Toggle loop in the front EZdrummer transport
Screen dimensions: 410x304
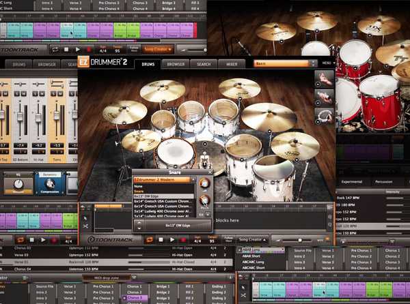(x=149, y=239)
